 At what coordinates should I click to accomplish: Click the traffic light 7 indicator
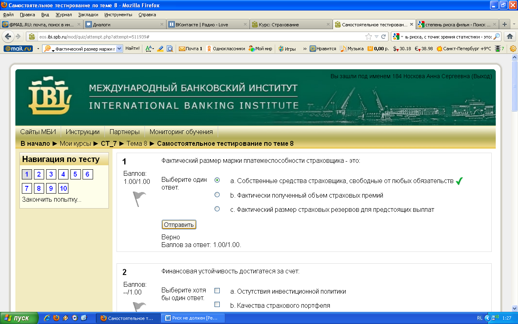pos(499,49)
